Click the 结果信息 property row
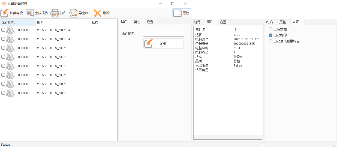337x147 pixels. [228, 70]
